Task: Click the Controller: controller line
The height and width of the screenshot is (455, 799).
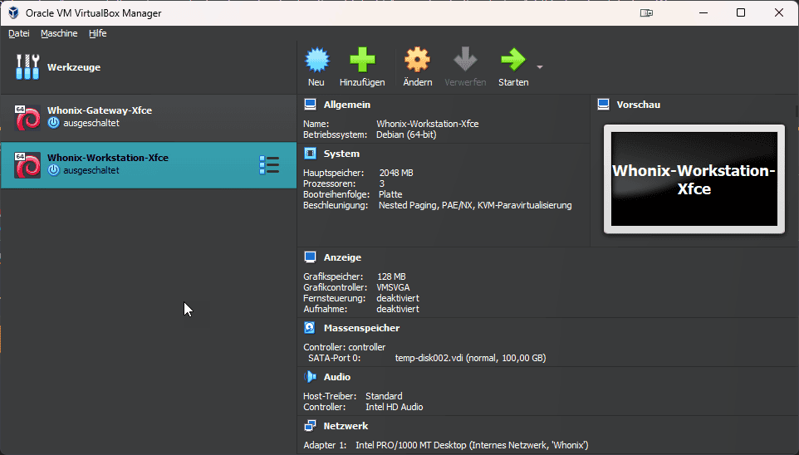Action: (x=345, y=347)
